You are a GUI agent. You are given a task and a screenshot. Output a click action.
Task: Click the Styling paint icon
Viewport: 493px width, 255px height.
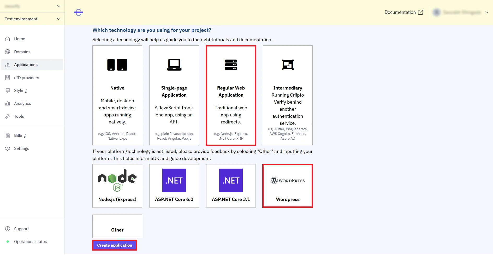coord(8,91)
